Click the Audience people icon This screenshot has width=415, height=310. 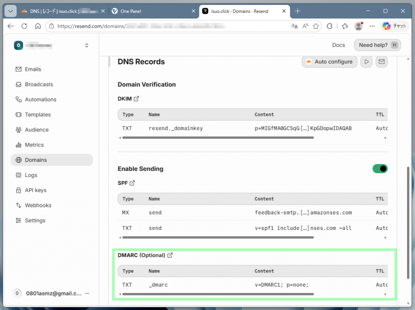click(19, 130)
